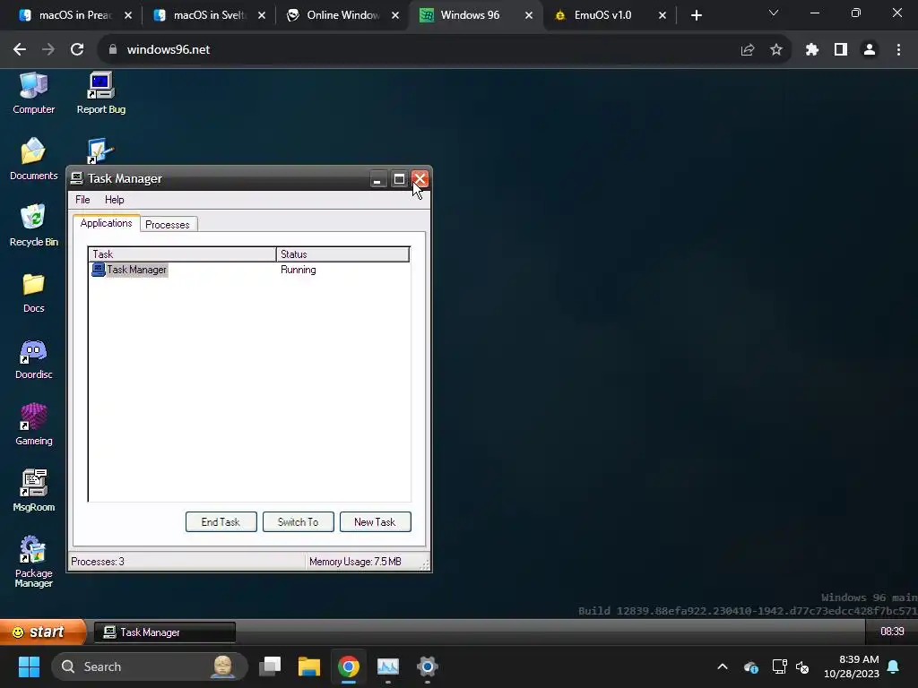Open the File menu in Task Manager

(82, 200)
